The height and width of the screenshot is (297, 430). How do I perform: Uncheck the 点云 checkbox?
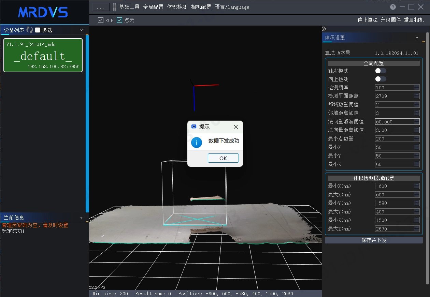119,20
